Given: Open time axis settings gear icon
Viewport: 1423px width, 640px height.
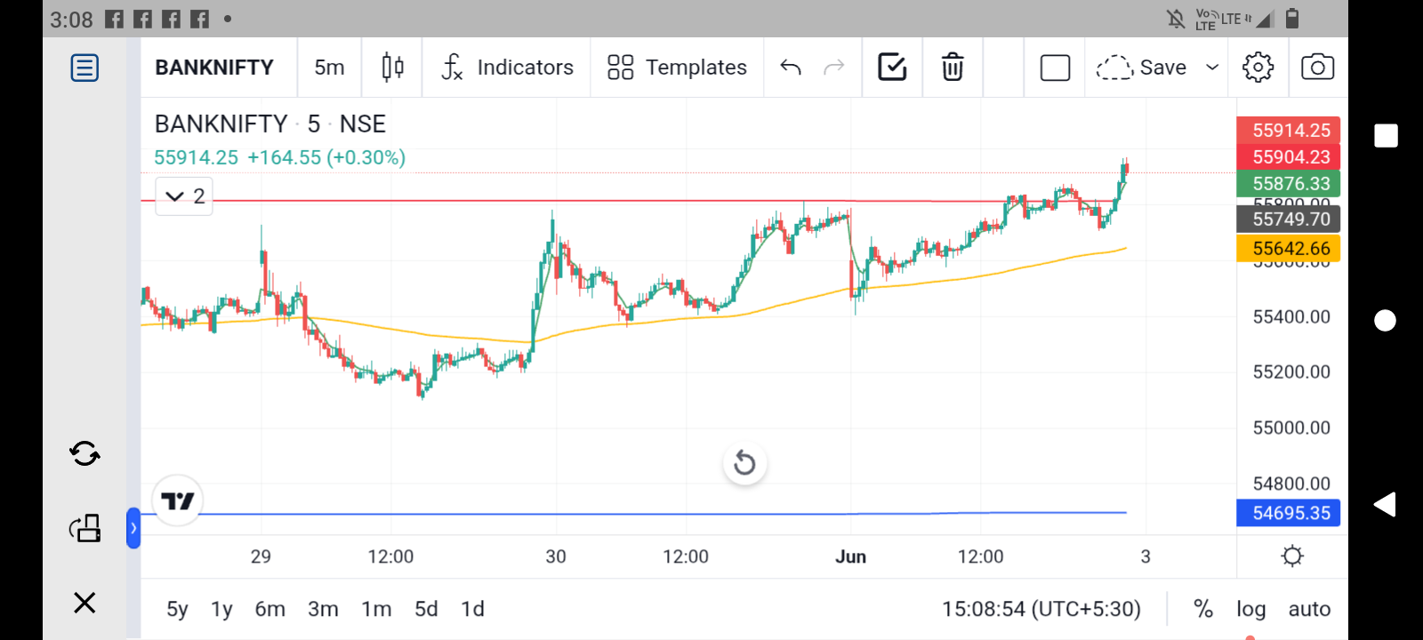Looking at the screenshot, I should point(1292,556).
